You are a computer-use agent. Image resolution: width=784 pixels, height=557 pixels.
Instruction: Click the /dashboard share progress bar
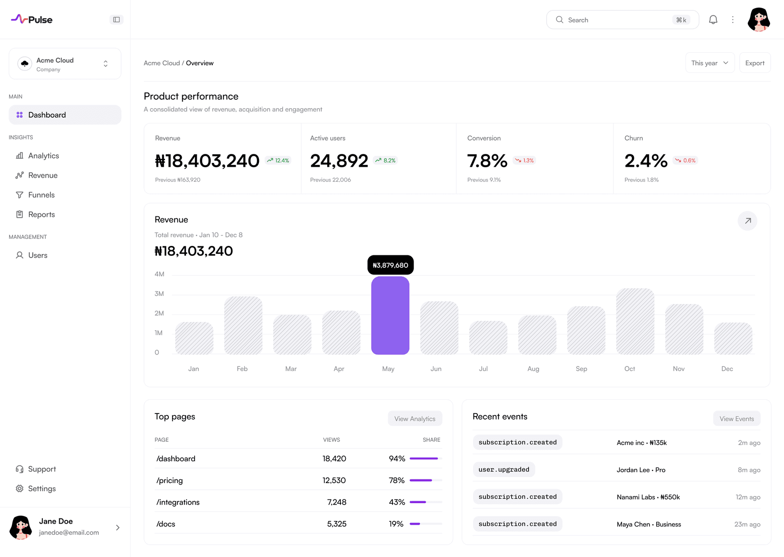[x=426, y=458]
